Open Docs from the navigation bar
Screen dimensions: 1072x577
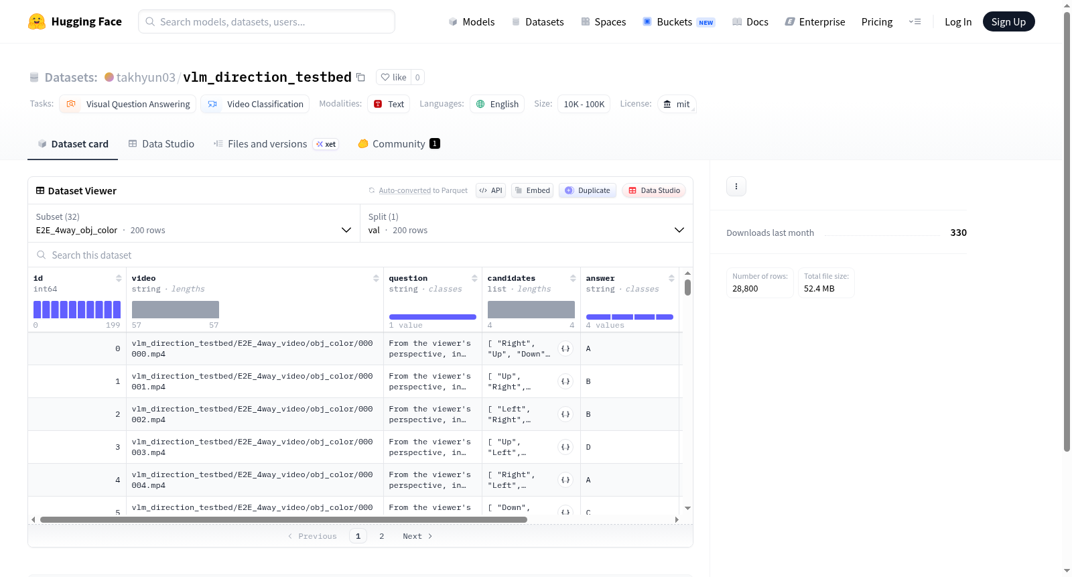click(750, 21)
